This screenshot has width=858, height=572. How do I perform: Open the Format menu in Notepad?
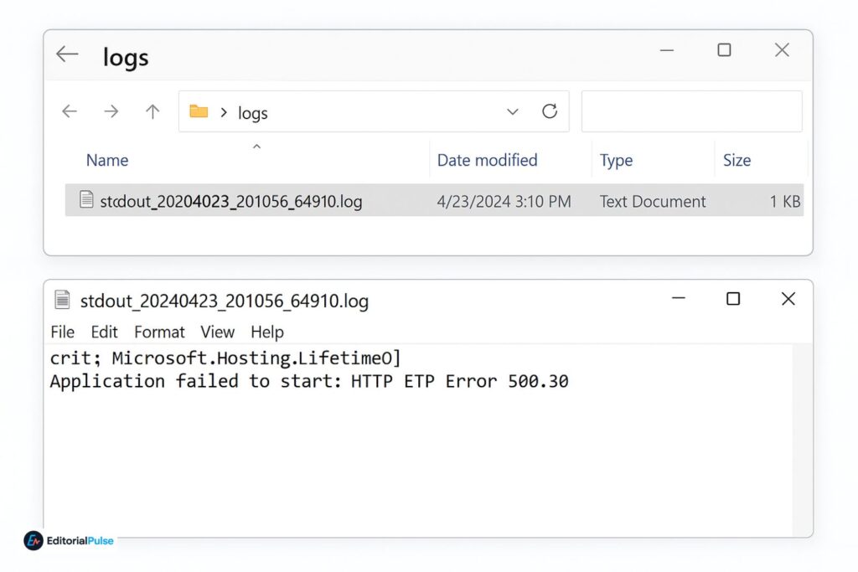pos(159,332)
